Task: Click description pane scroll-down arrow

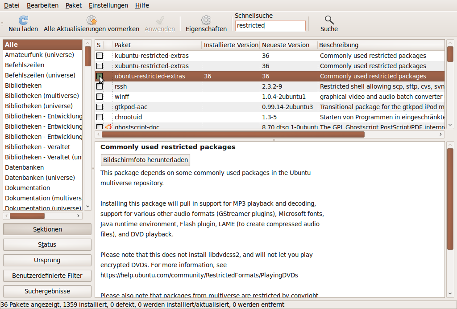Action: click(x=450, y=293)
